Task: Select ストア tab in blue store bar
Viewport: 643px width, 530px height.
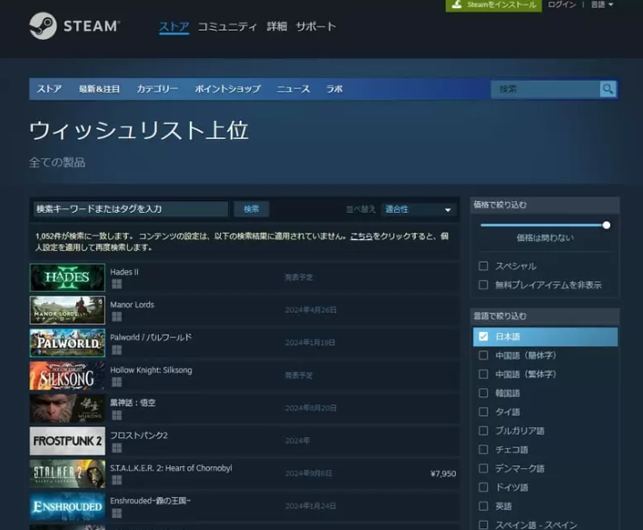Action: (50, 89)
